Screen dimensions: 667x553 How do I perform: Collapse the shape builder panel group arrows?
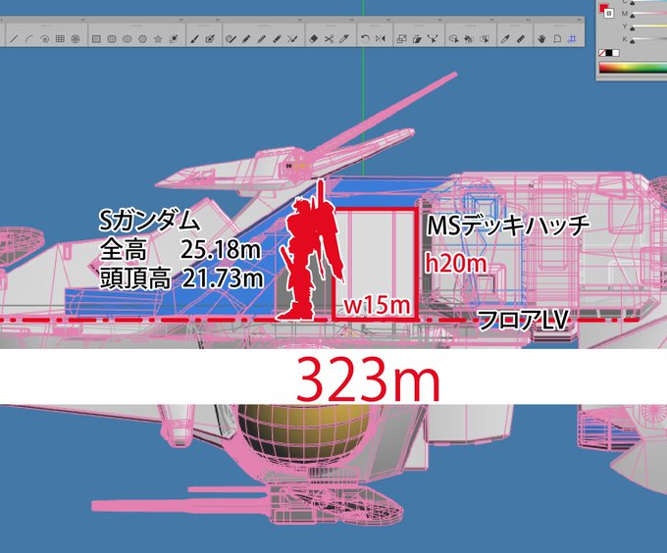tap(491, 20)
